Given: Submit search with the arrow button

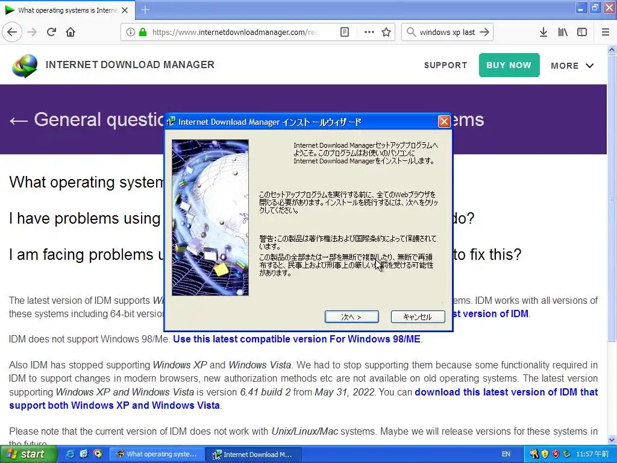Looking at the screenshot, I should coord(485,32).
